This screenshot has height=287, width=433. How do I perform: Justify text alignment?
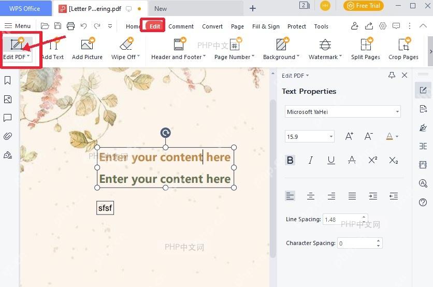(352, 196)
